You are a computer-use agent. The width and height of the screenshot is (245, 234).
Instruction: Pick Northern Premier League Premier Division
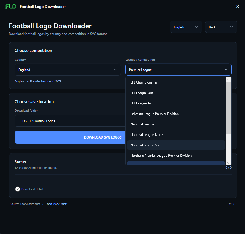click(x=176, y=156)
